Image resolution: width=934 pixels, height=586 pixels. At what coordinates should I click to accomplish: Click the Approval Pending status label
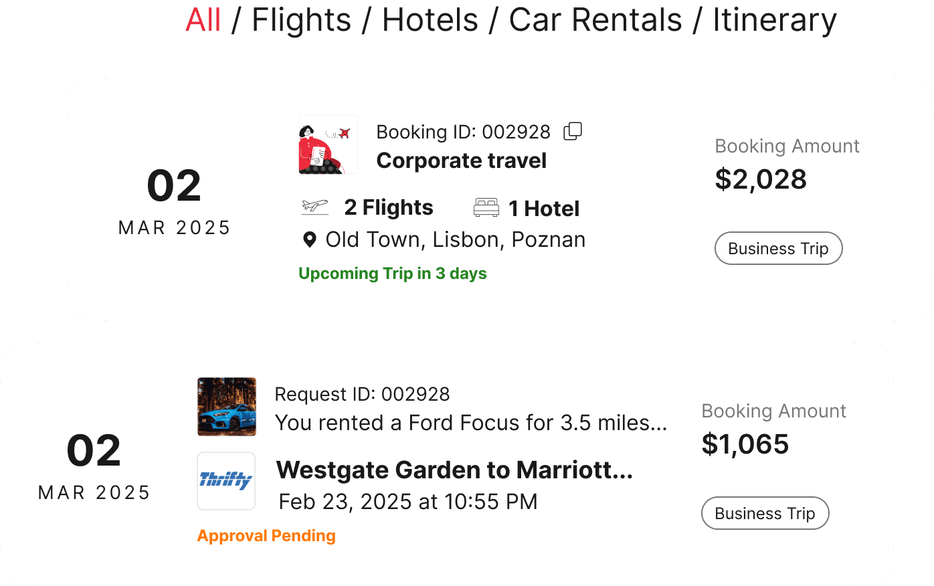(266, 536)
